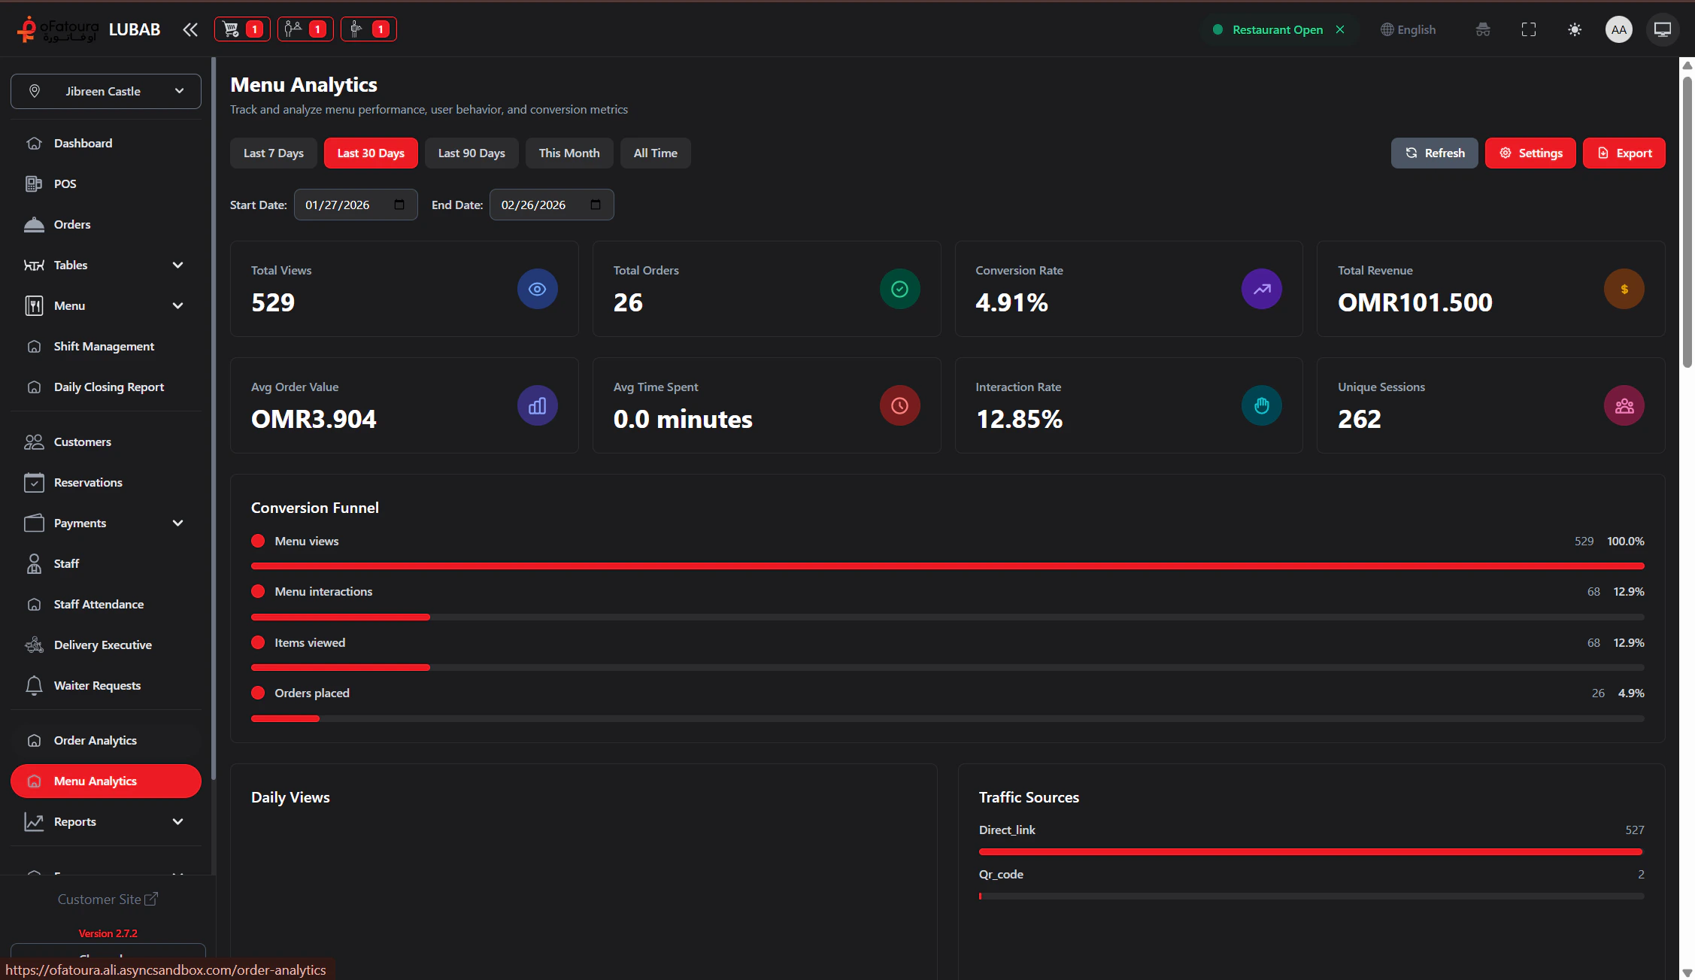This screenshot has width=1695, height=980.
Task: Open the Customer Site link
Action: pos(108,899)
